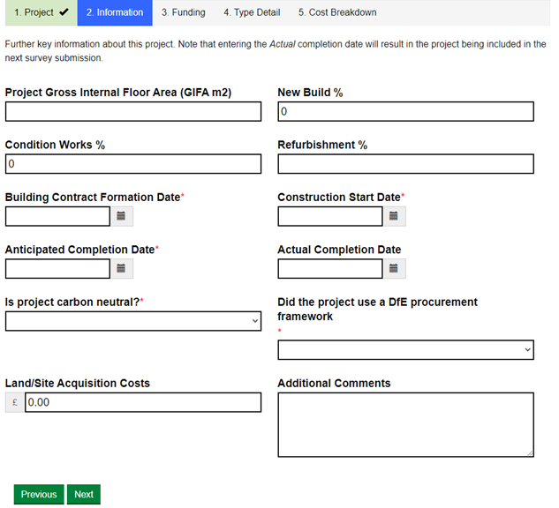Open the Actual Completion Date calendar picker
This screenshot has width=559, height=508.
[x=394, y=268]
